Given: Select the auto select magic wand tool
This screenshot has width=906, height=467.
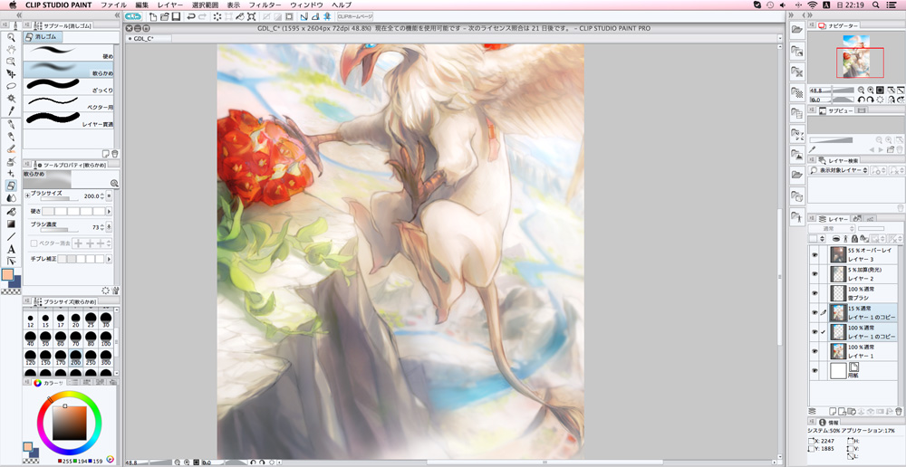Looking at the screenshot, I should click(x=11, y=99).
